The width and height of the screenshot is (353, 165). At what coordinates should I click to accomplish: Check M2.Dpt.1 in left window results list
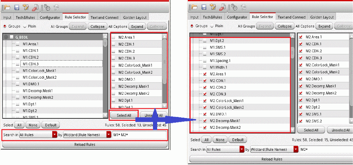[114, 100]
